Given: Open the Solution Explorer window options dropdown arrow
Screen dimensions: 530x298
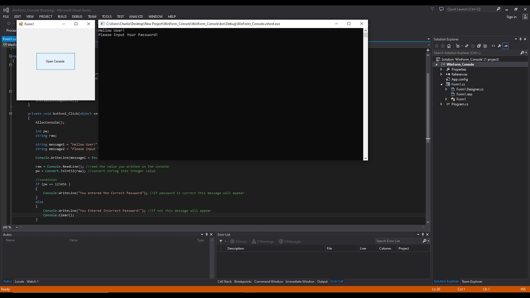Looking at the screenshot, I should 516,39.
